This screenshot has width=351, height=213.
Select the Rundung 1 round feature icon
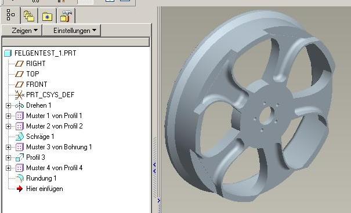point(20,178)
